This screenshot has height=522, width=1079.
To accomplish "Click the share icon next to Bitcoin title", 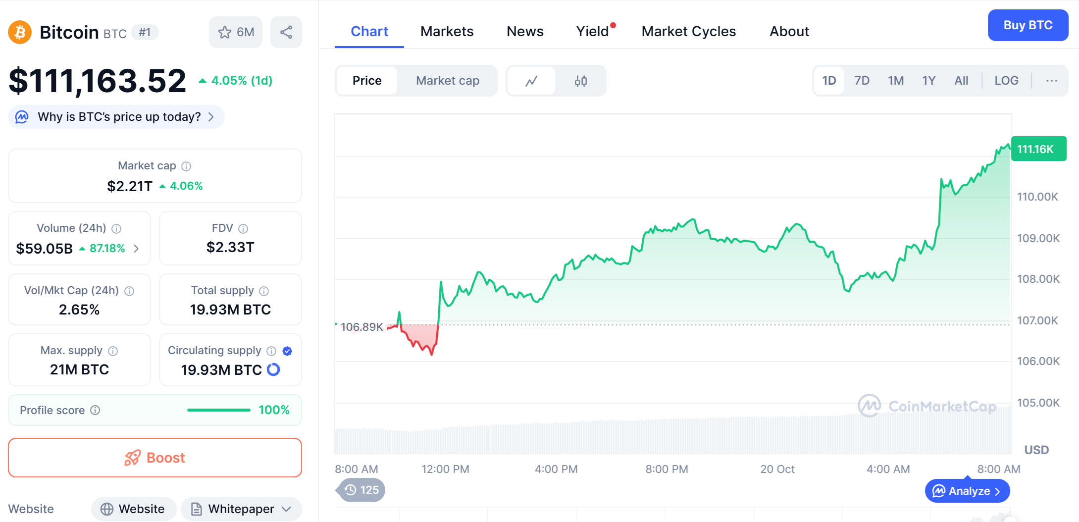I will [x=286, y=32].
